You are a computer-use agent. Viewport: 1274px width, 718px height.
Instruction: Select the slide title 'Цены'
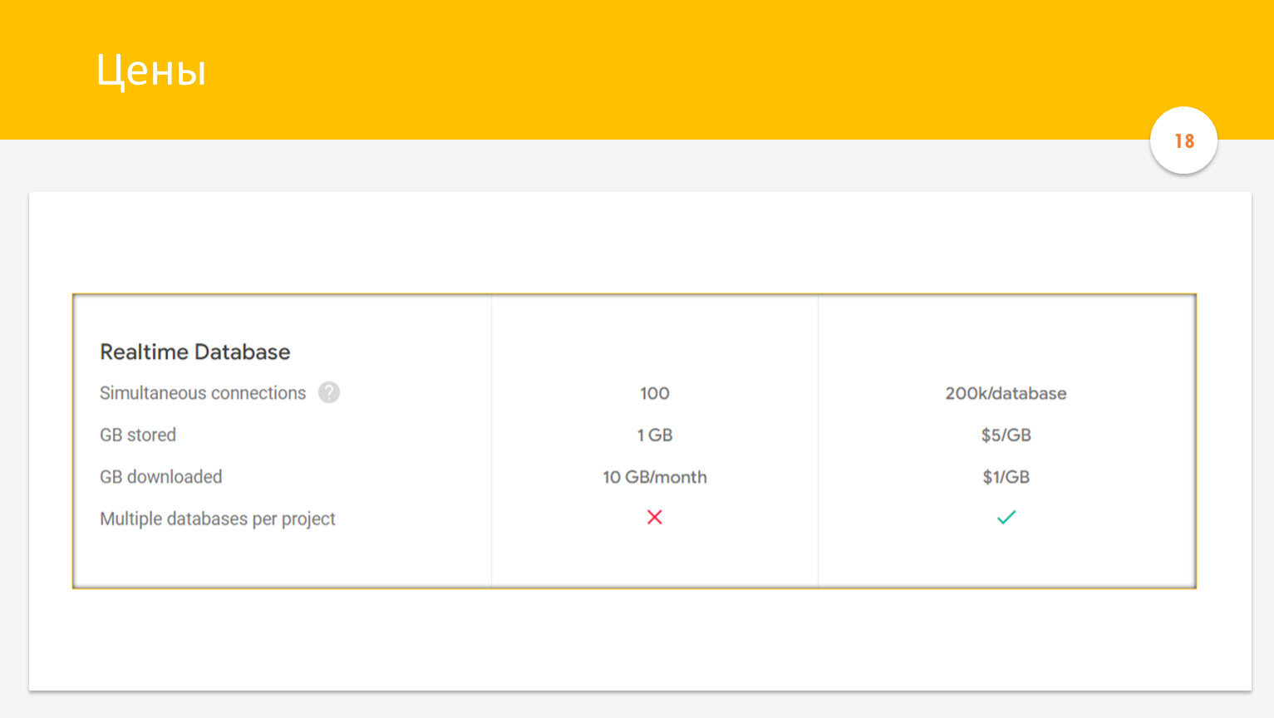click(151, 70)
